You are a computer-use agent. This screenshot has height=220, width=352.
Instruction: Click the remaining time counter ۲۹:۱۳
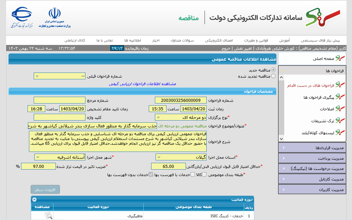[x=117, y=48]
